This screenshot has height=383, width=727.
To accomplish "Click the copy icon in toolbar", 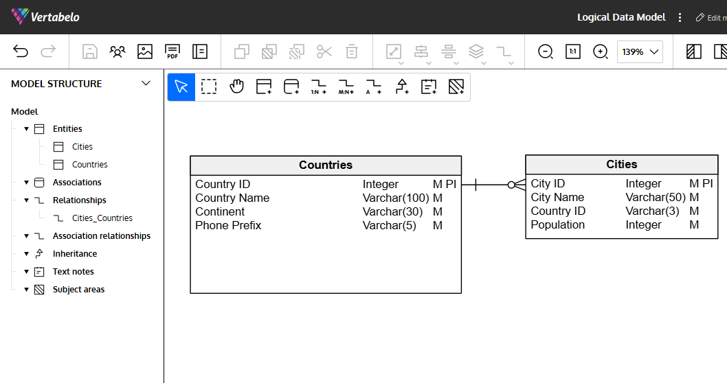I will pyautogui.click(x=242, y=51).
